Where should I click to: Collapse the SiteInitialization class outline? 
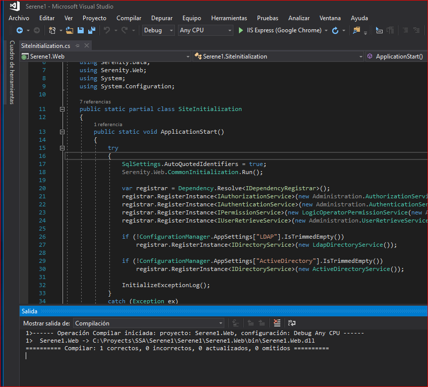[63, 109]
